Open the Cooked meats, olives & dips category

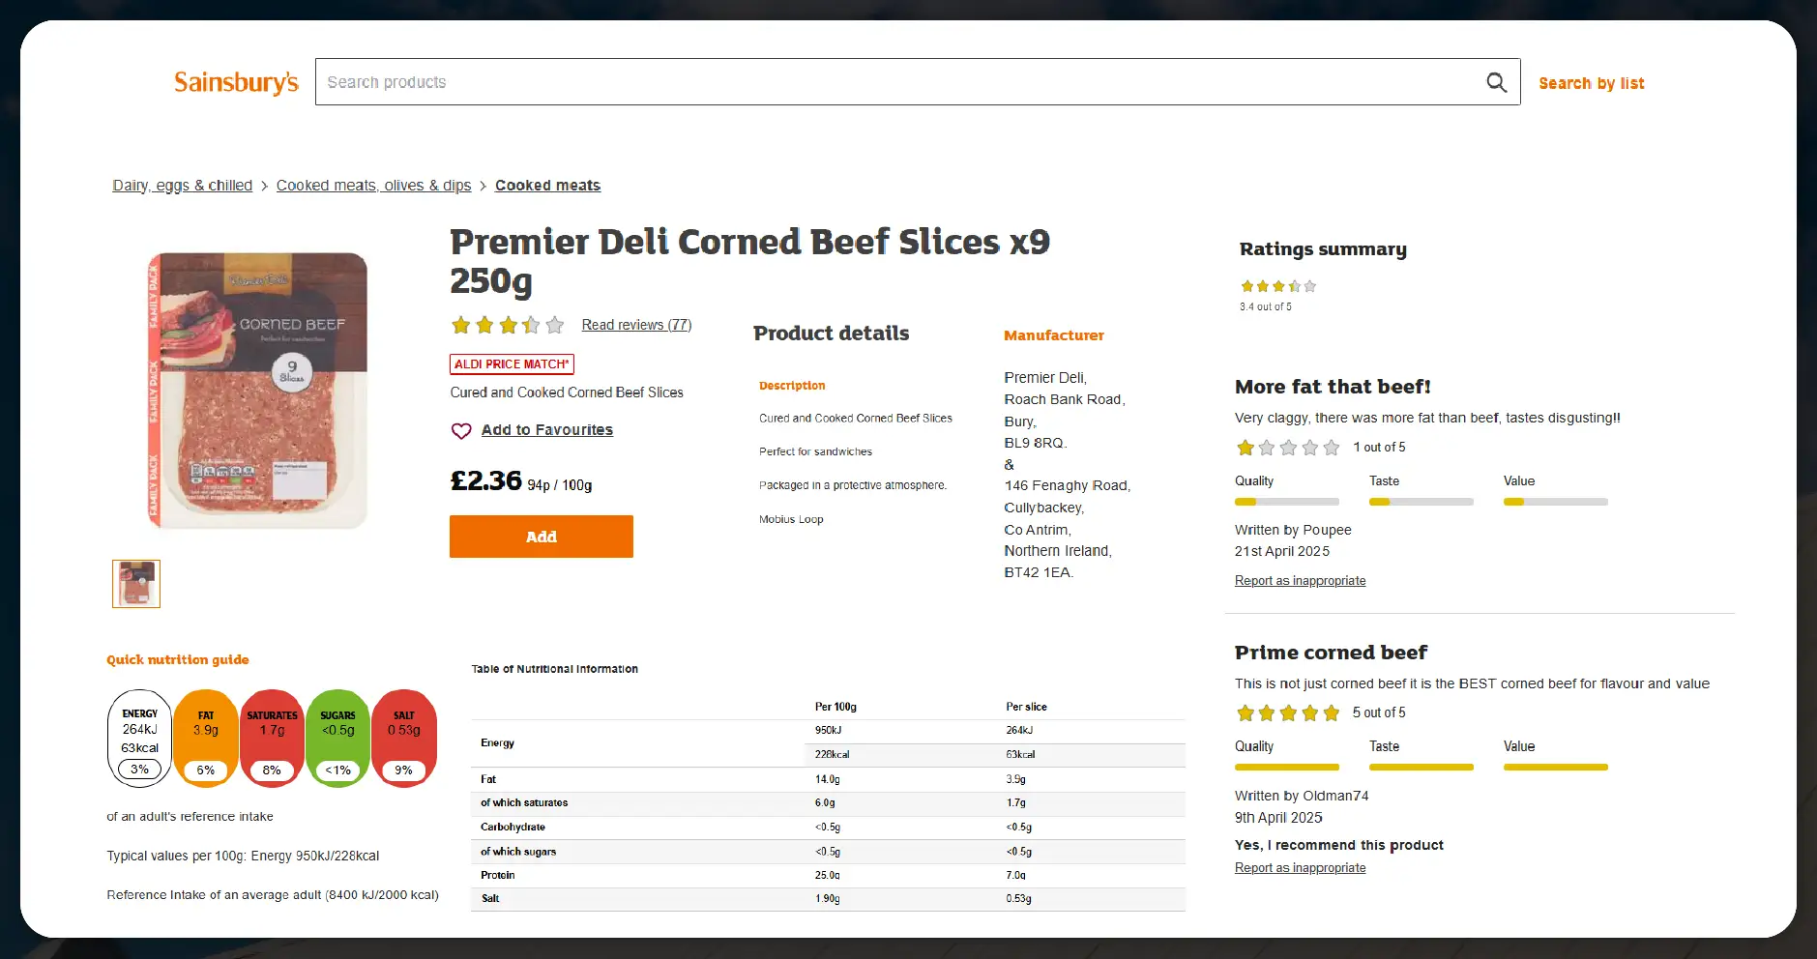[x=373, y=185]
